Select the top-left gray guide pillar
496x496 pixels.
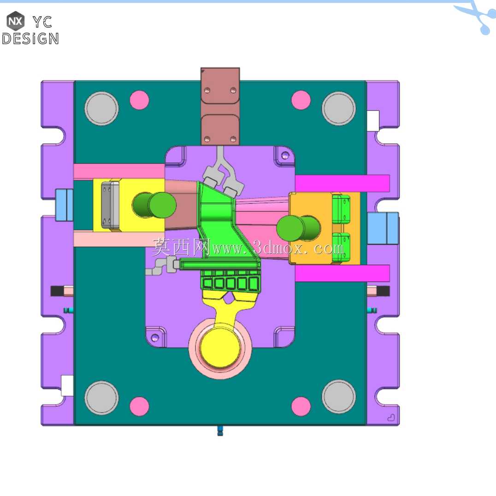point(101,108)
